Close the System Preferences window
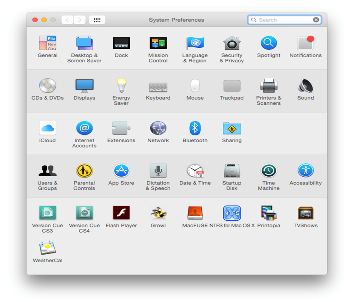344x302 pixels. 35,20
